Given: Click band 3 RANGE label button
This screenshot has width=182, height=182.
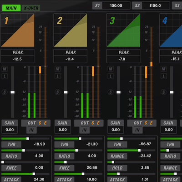Looking at the screenshot, I should [x=117, y=156].
